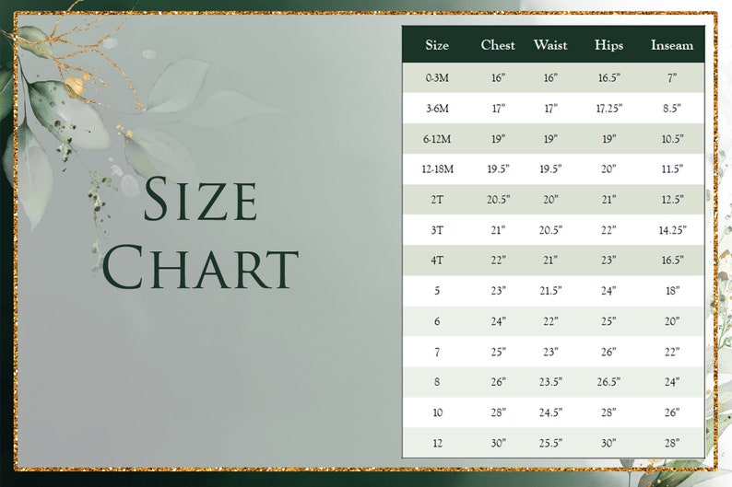Click the 14.25" inseam value for 3T

(x=672, y=230)
